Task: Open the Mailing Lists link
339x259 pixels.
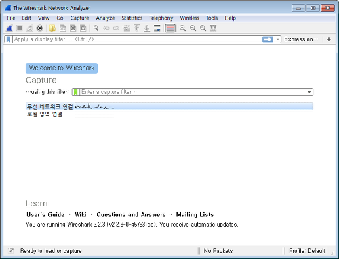Action: click(x=195, y=215)
